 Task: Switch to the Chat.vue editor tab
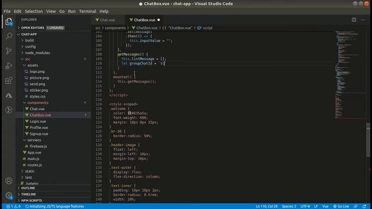108,20
